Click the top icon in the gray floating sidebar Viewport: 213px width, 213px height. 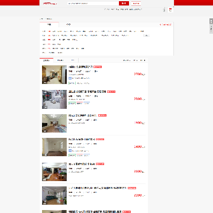click(x=211, y=21)
